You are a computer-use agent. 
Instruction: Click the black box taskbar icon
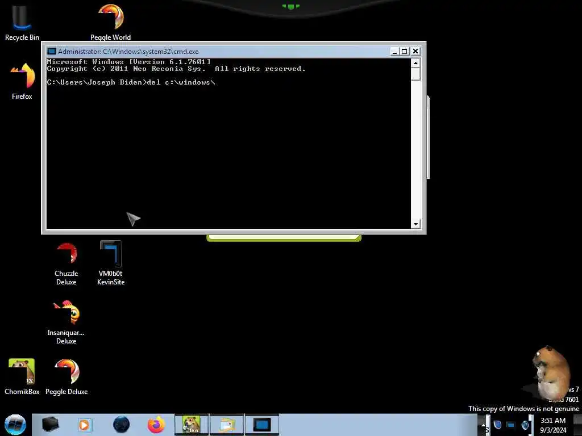tap(50, 425)
